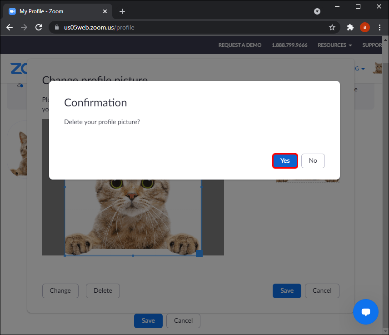Click the bottom-right crop handle
The width and height of the screenshot is (389, 335).
tap(199, 253)
